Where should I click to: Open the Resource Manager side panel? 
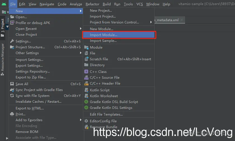(3, 59)
